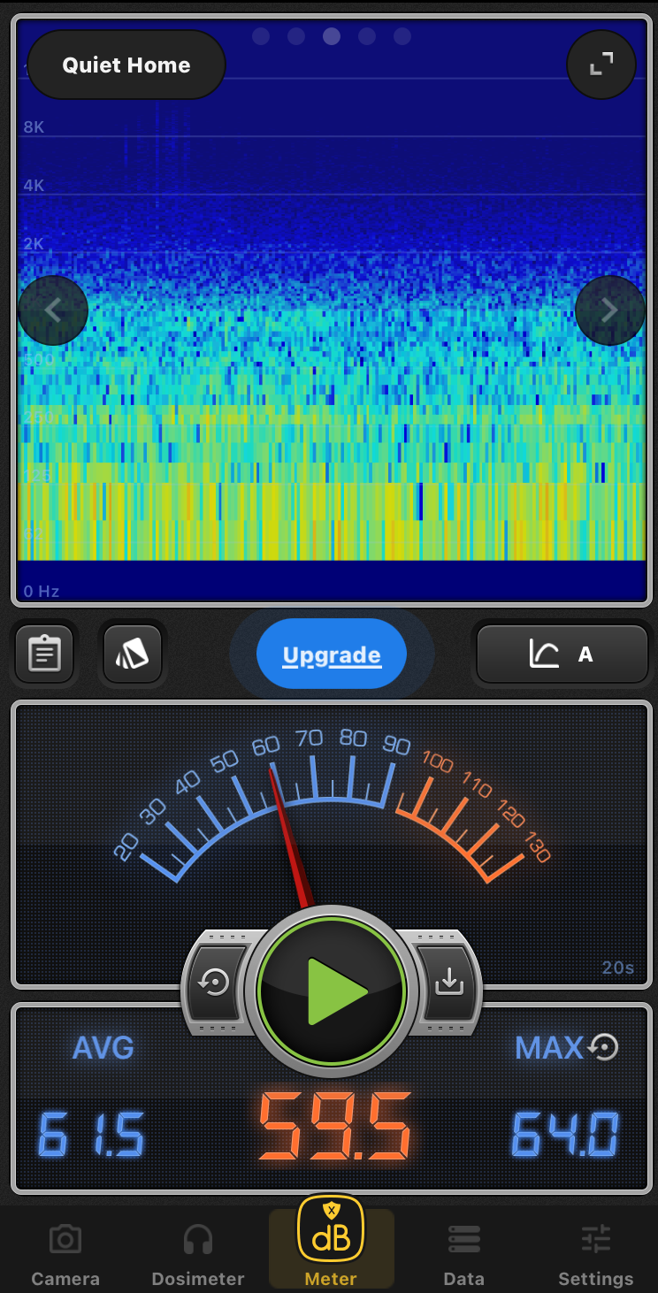Go to previous graph with left chevron

(x=53, y=310)
